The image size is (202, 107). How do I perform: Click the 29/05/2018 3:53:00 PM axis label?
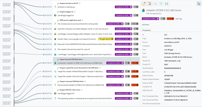(x=7, y=61)
